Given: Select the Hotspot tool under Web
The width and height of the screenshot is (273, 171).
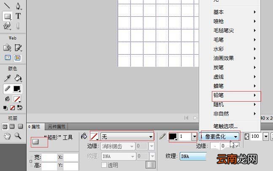Looking at the screenshot, I should (7, 47).
